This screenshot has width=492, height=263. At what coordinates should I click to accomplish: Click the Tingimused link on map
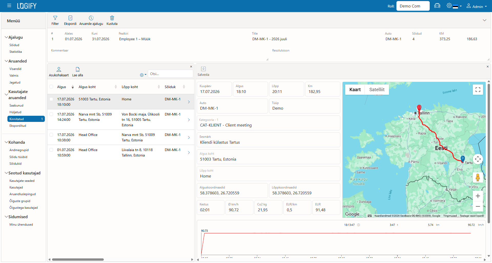(x=450, y=216)
